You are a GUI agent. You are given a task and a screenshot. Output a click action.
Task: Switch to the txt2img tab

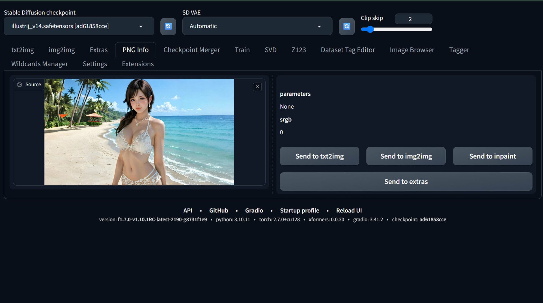(x=23, y=50)
